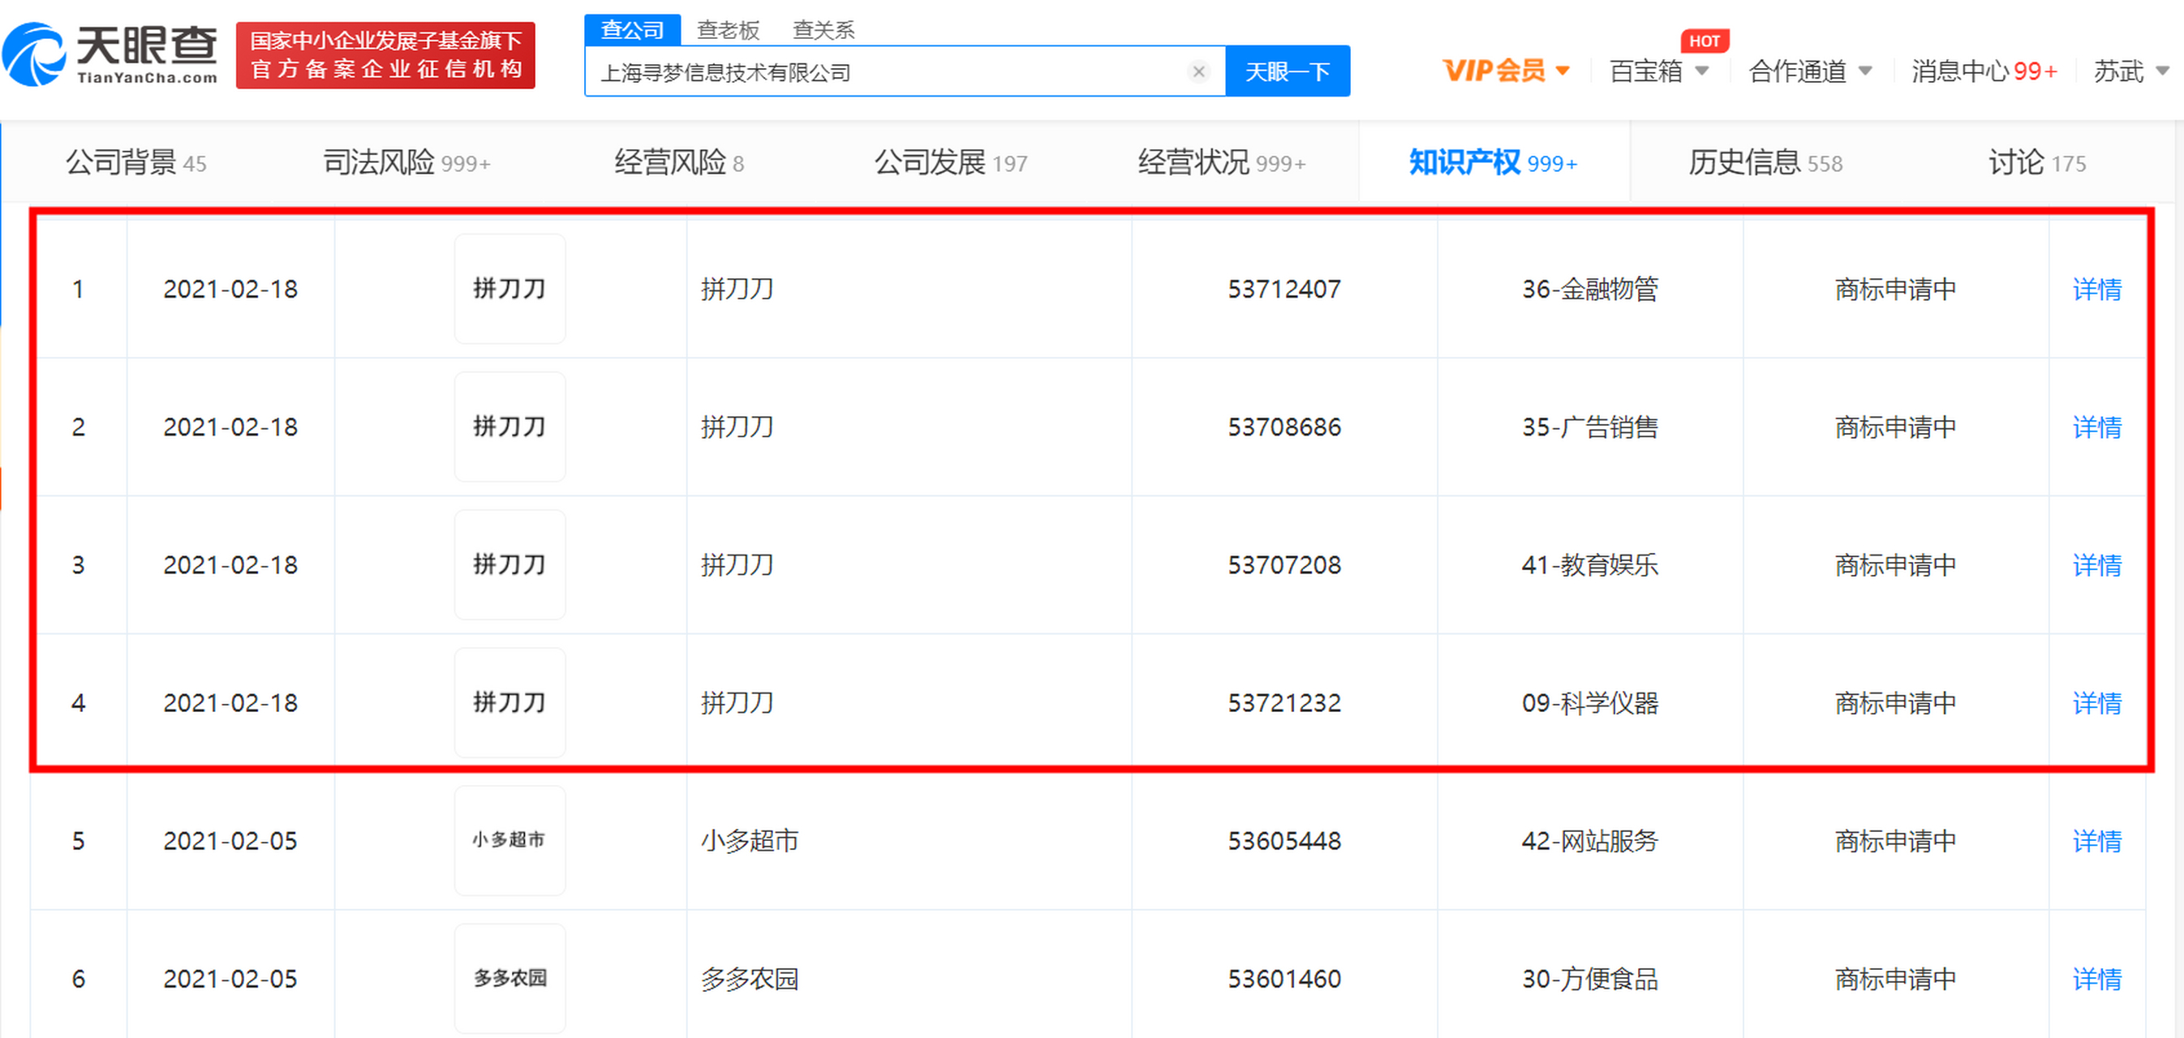Expand the 合作通道 dropdown
Viewport: 2184px width, 1038px height.
pos(1808,72)
